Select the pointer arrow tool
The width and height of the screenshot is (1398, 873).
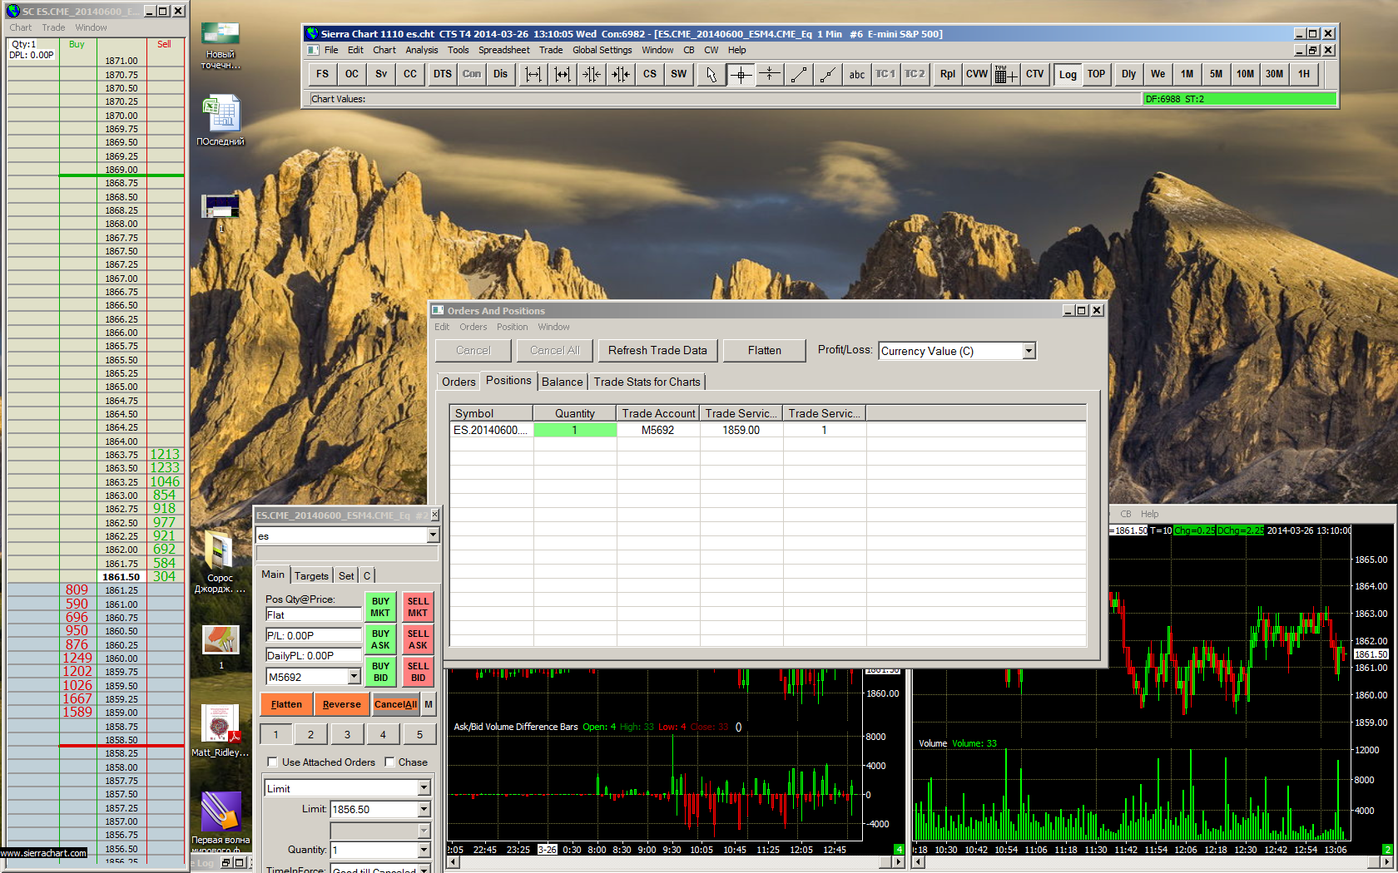tap(711, 74)
